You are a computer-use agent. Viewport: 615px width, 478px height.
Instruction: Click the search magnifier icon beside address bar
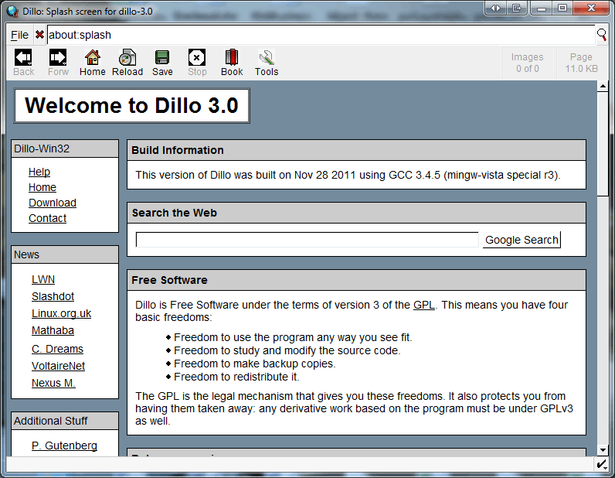(x=602, y=35)
